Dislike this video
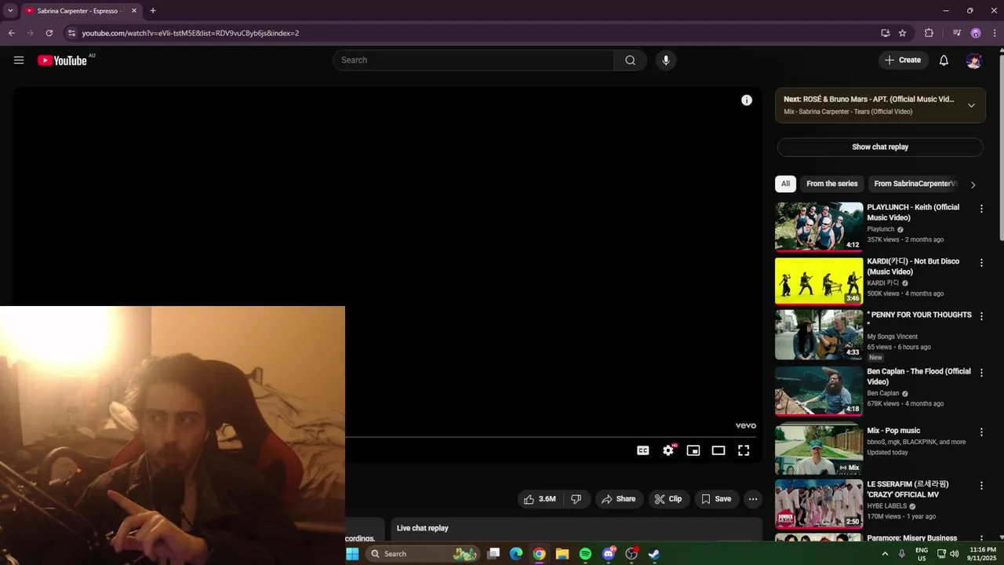 (576, 499)
